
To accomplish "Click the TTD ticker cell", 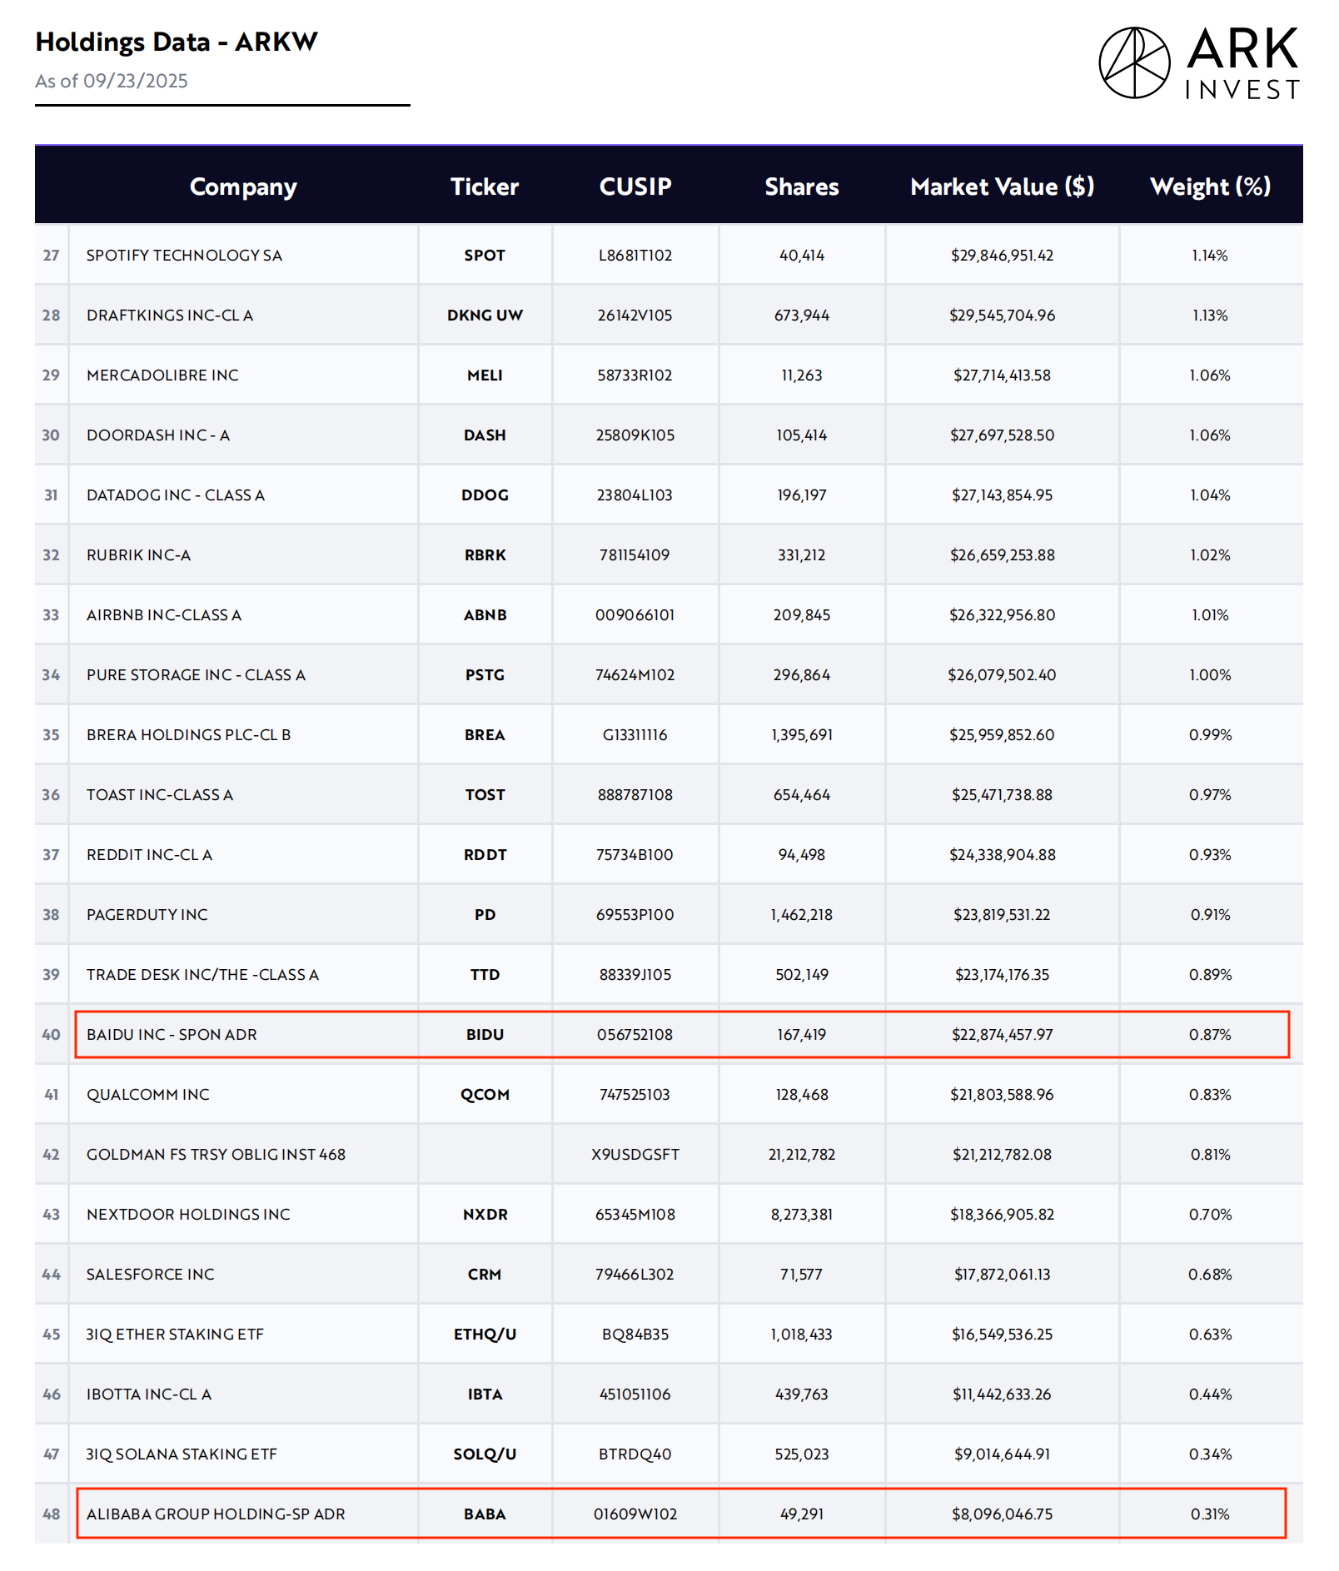I will [485, 975].
